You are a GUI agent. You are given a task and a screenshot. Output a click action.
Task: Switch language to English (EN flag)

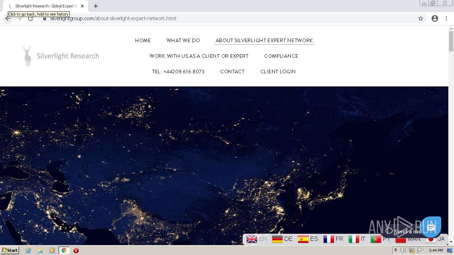tap(256, 239)
